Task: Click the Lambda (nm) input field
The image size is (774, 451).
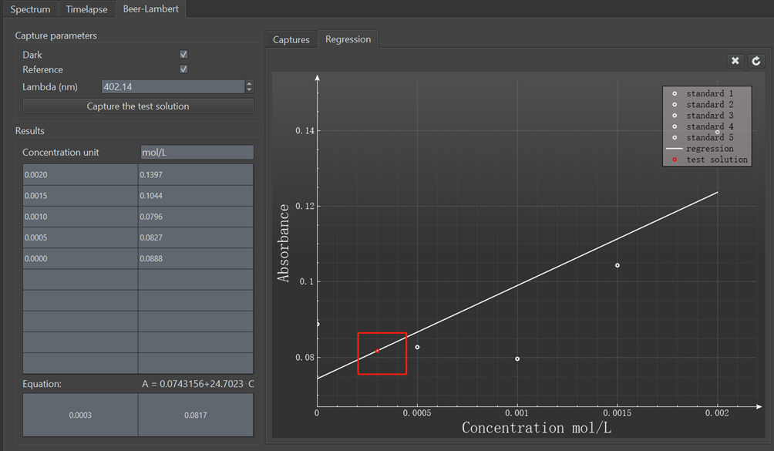Action: [173, 87]
